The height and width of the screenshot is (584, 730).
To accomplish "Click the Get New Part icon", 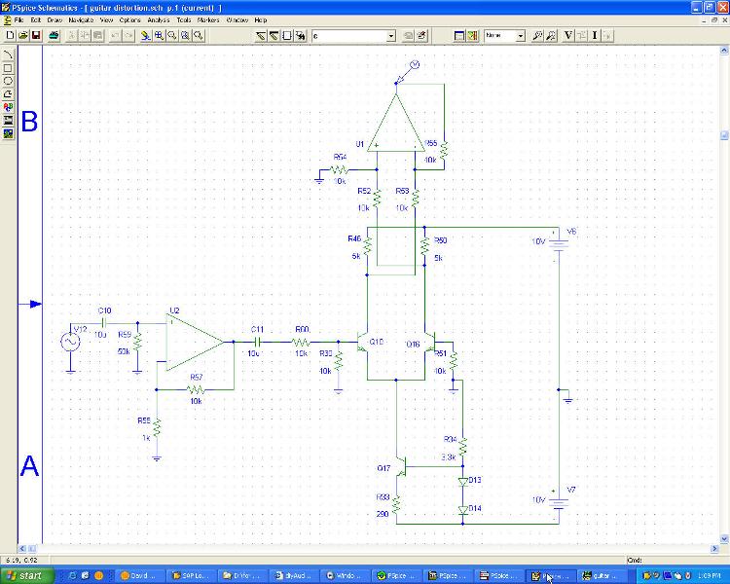I will point(301,35).
